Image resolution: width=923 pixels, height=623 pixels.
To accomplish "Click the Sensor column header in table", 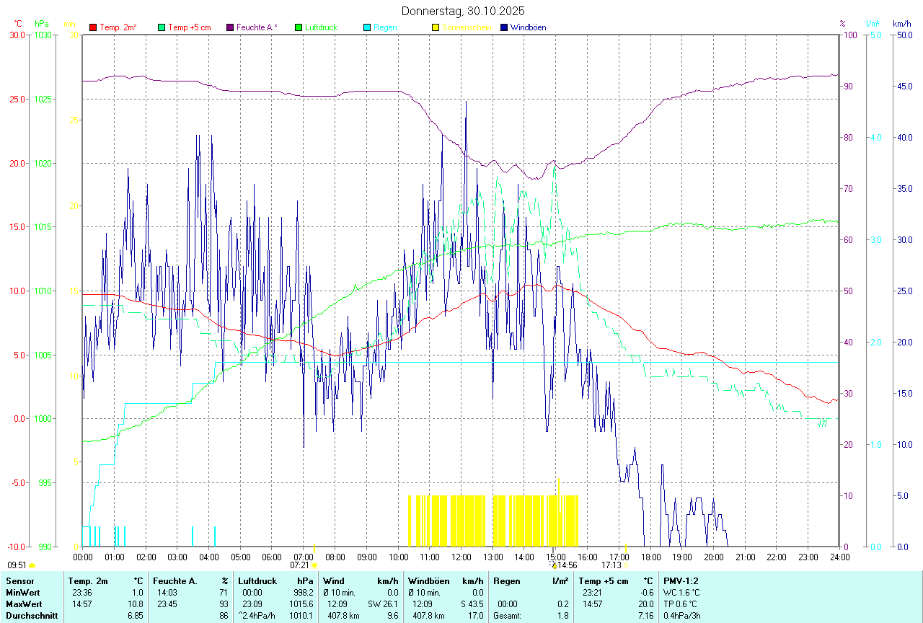I will click(x=19, y=580).
